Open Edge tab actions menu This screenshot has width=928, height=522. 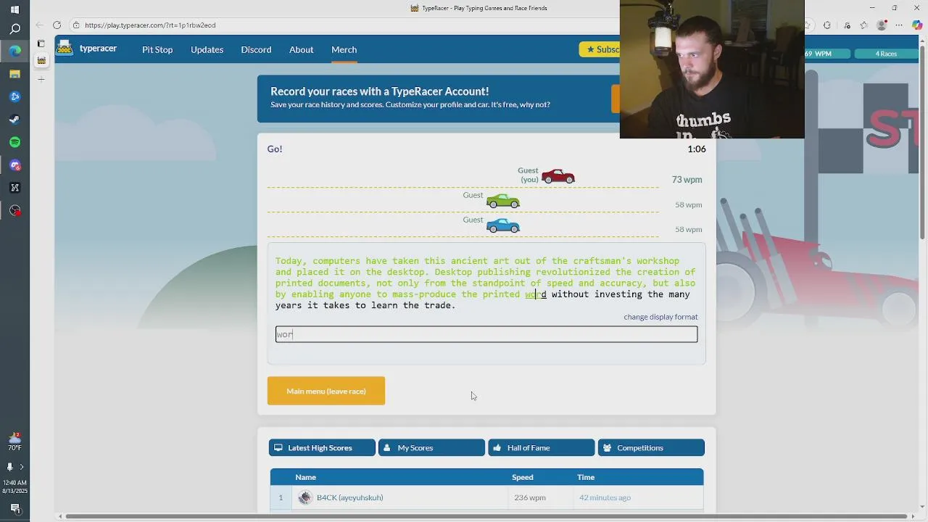coord(41,43)
